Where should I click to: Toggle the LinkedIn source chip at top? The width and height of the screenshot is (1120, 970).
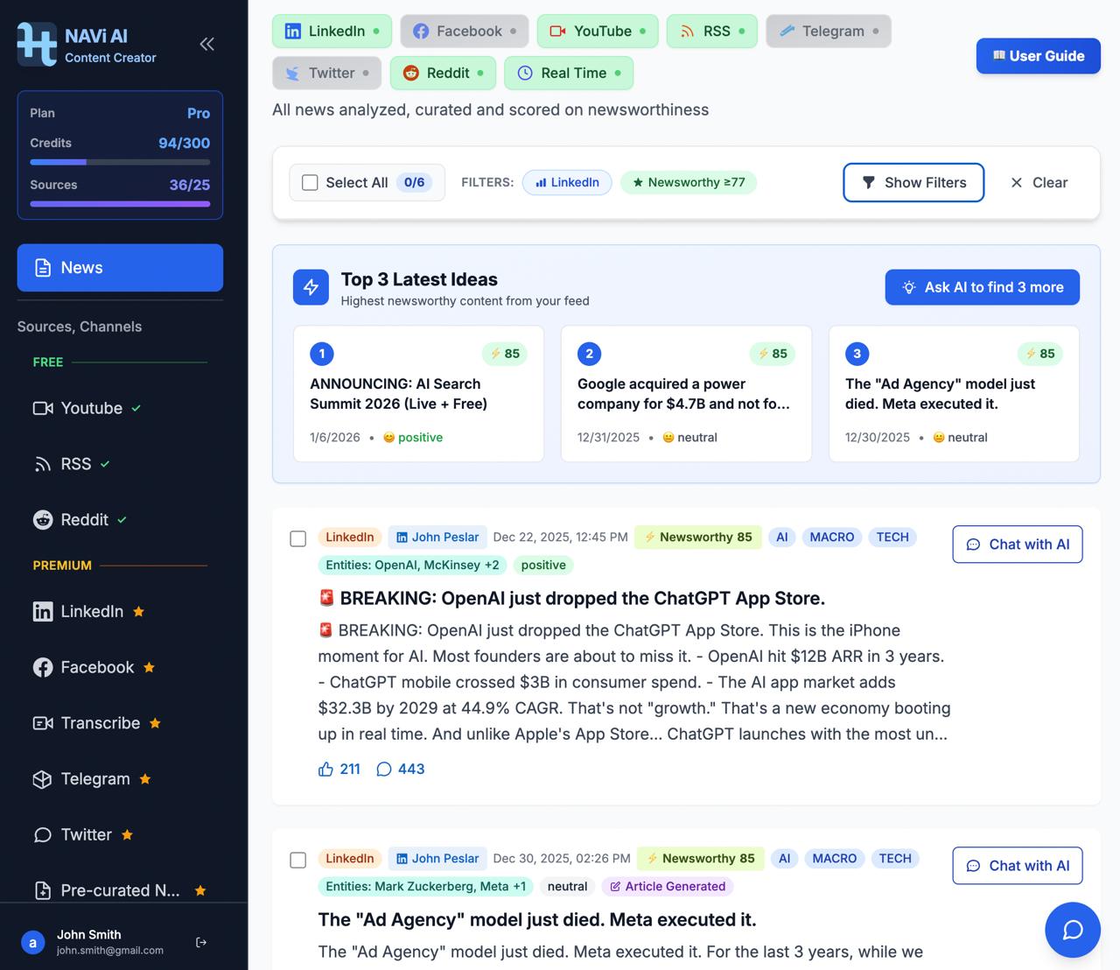tap(332, 31)
